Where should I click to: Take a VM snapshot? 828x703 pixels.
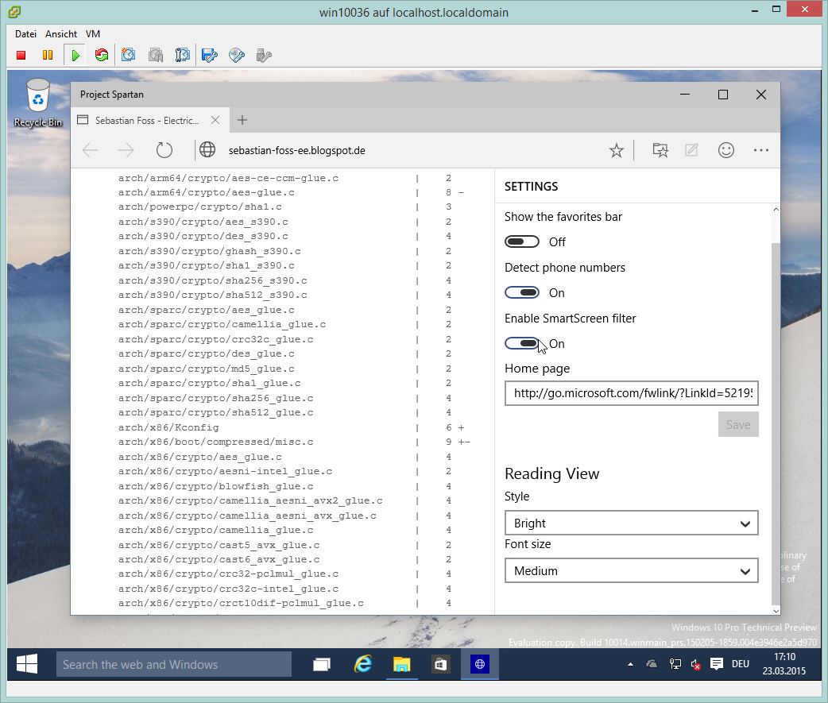(128, 55)
